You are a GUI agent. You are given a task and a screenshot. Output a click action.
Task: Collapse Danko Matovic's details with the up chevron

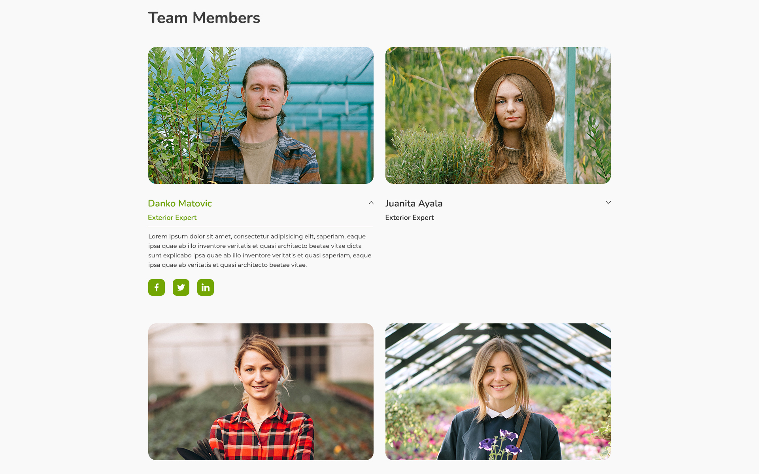371,203
